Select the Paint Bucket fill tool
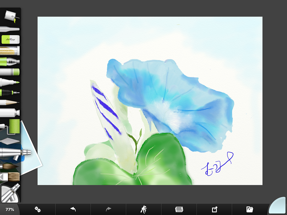This screenshot has height=215, width=287. [10, 16]
